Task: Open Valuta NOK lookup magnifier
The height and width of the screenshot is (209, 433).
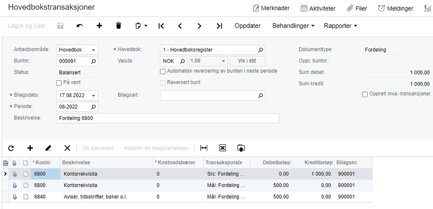Action: (182, 61)
